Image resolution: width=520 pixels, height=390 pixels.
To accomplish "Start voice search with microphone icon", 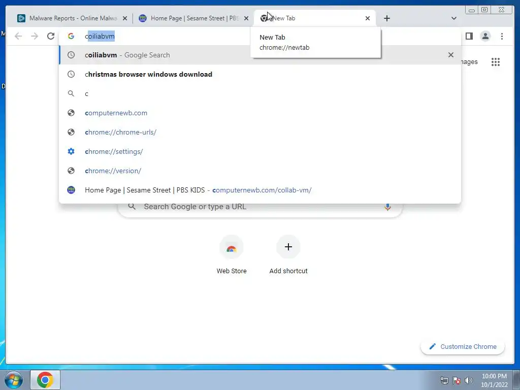I will pos(387,207).
